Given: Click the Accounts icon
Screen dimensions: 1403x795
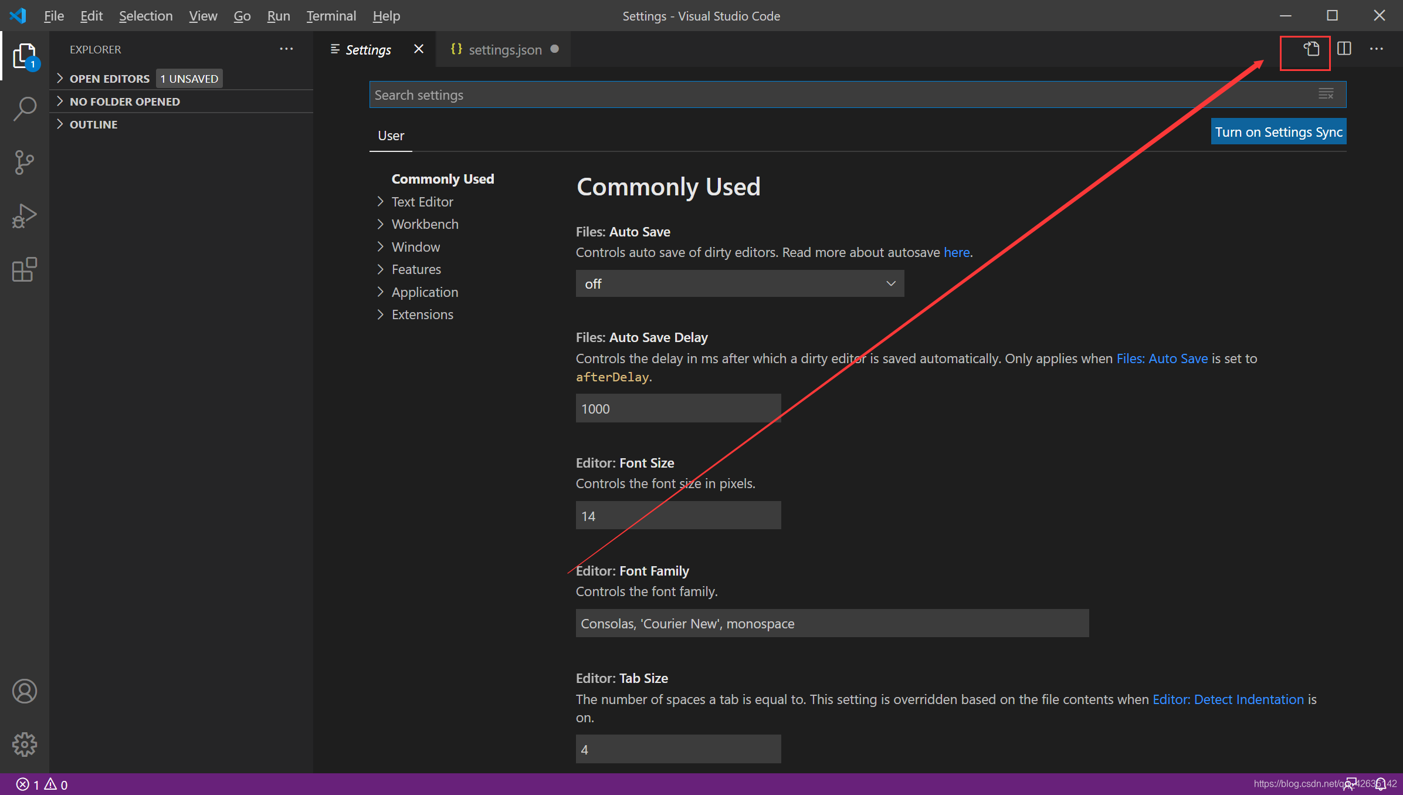Looking at the screenshot, I should (x=25, y=691).
